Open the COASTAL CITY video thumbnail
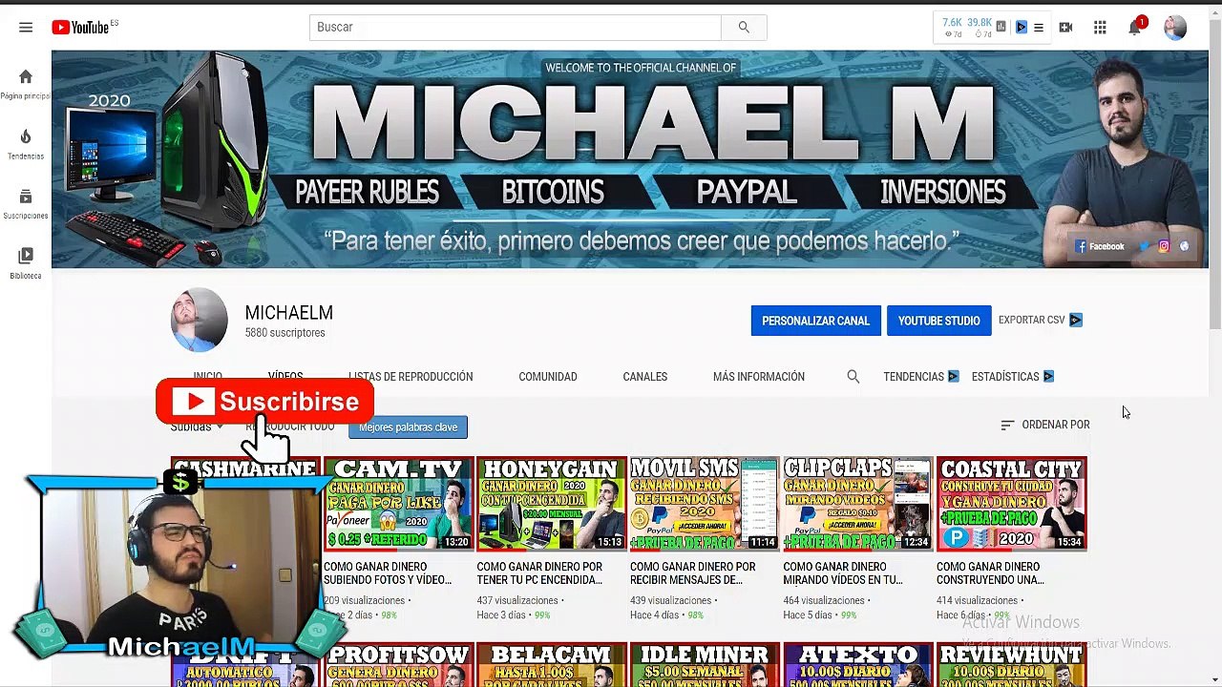 tap(1011, 504)
